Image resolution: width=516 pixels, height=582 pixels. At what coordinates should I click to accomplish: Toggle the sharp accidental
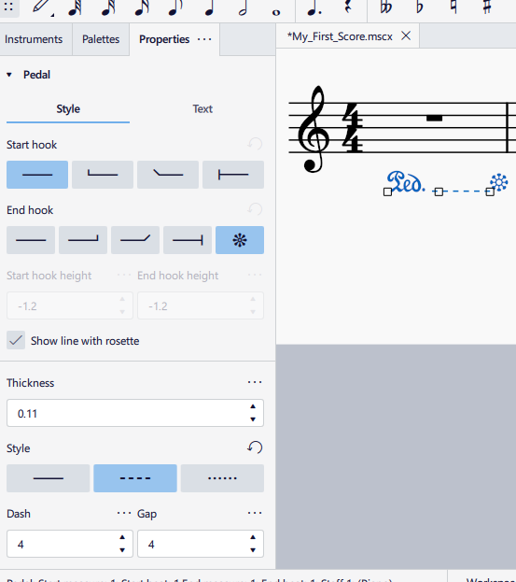click(487, 7)
